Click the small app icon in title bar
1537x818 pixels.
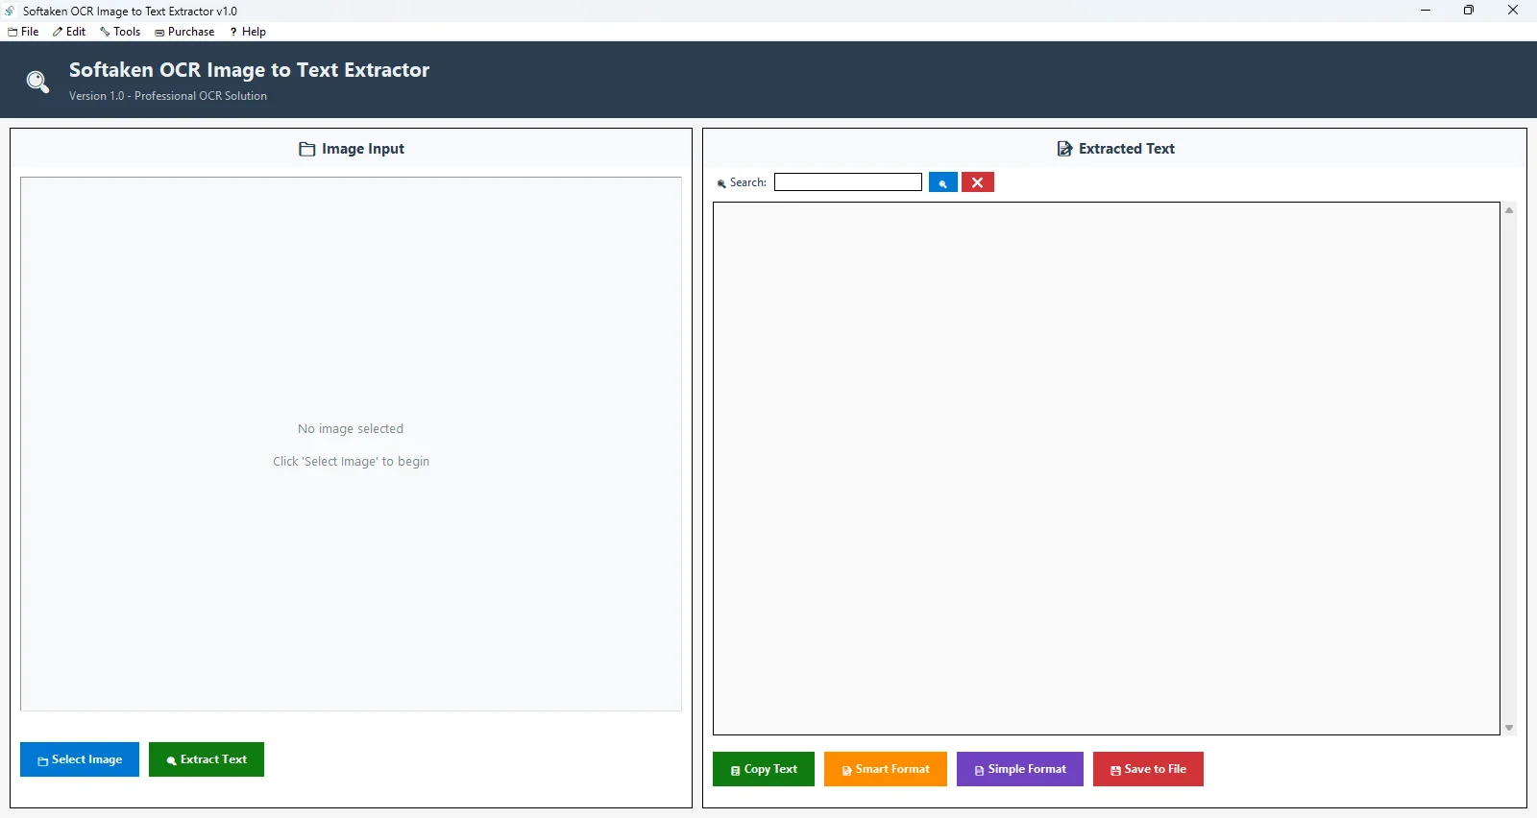click(x=11, y=11)
